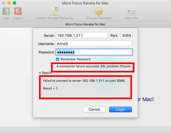The height and width of the screenshot is (133, 171).
Task: Focus the Server address field
Action: click(82, 35)
